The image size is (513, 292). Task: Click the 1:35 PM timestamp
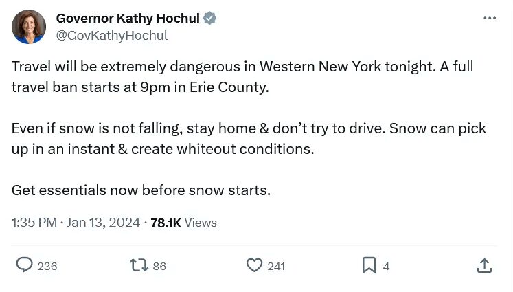tap(34, 223)
